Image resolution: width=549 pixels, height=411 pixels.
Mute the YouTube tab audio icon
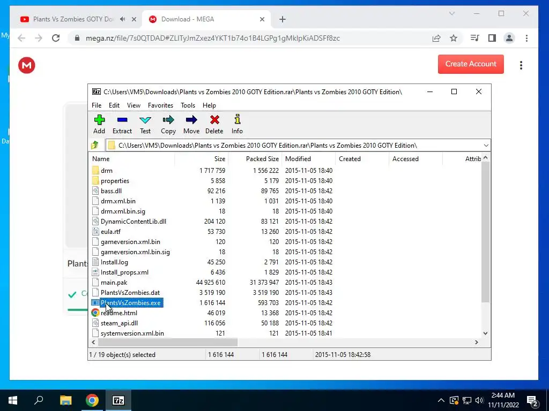123,19
